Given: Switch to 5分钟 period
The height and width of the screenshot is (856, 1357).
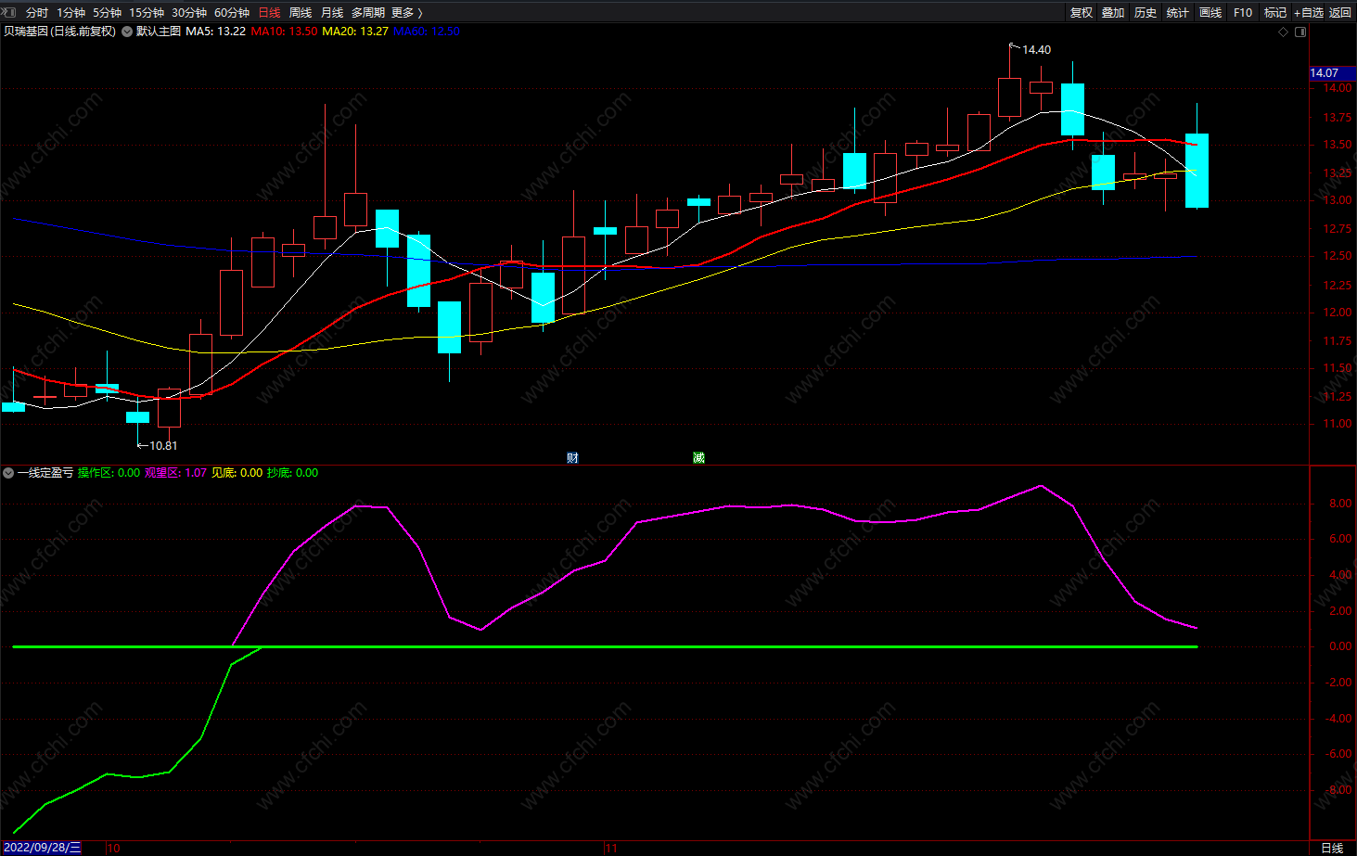Looking at the screenshot, I should [108, 13].
